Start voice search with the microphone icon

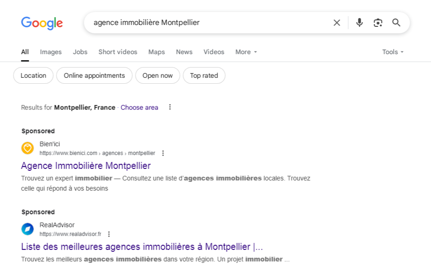[x=359, y=22]
